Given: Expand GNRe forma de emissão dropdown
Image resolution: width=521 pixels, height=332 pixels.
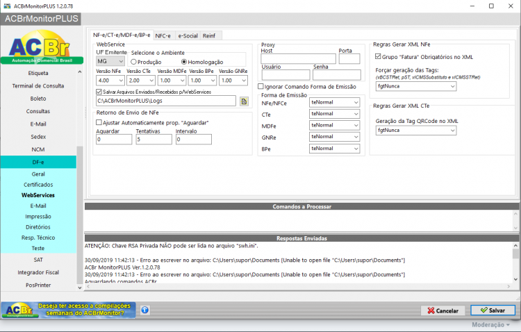Looking at the screenshot, I should click(335, 137).
